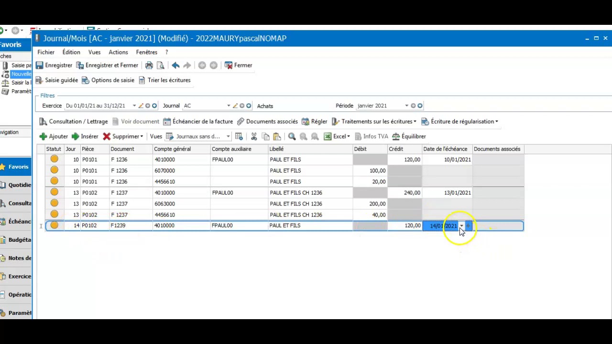Open the print preview icon

point(161,65)
